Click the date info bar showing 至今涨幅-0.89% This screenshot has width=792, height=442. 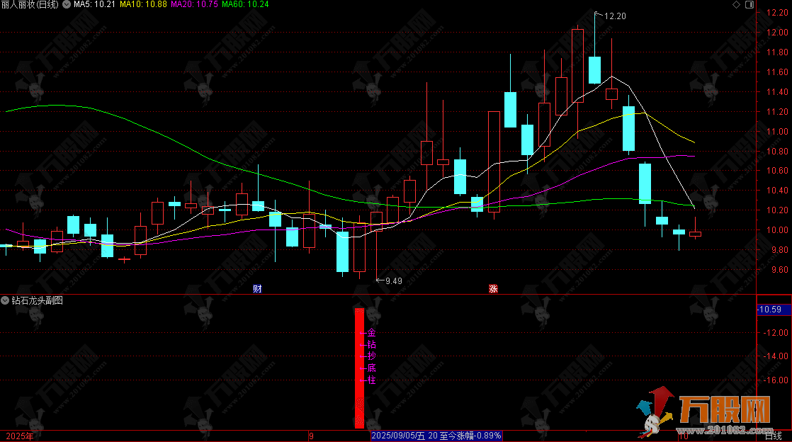[x=436, y=436]
